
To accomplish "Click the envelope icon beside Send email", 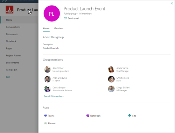I will coord(65,18).
